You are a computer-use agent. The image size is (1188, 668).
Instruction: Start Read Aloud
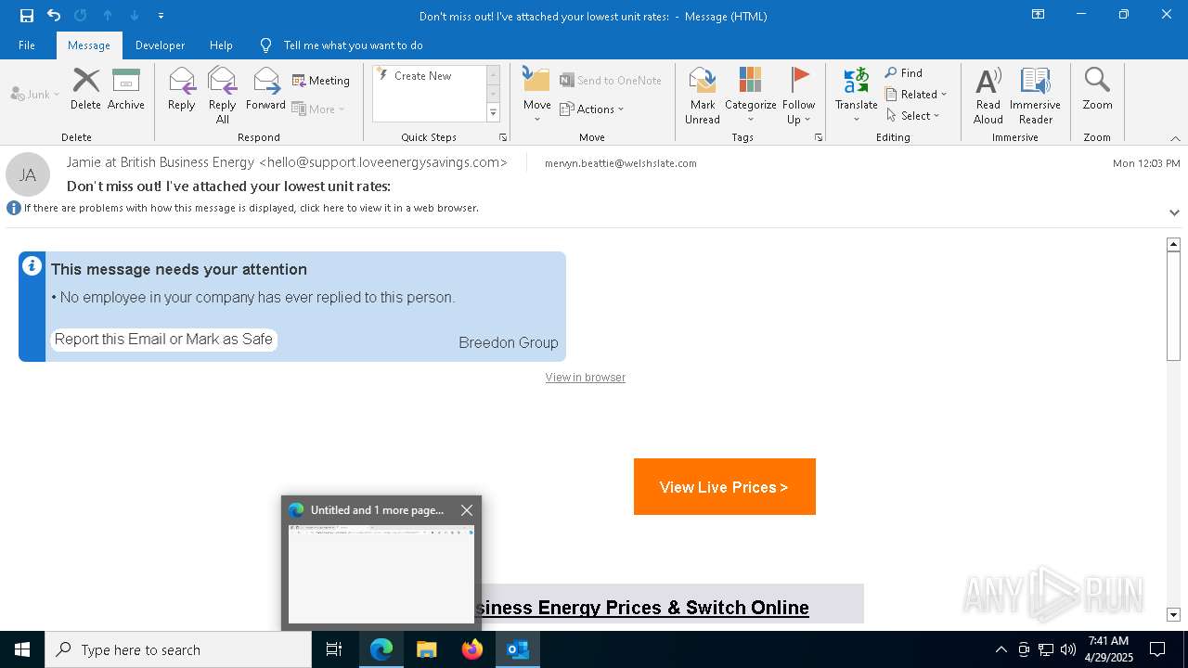[988, 96]
